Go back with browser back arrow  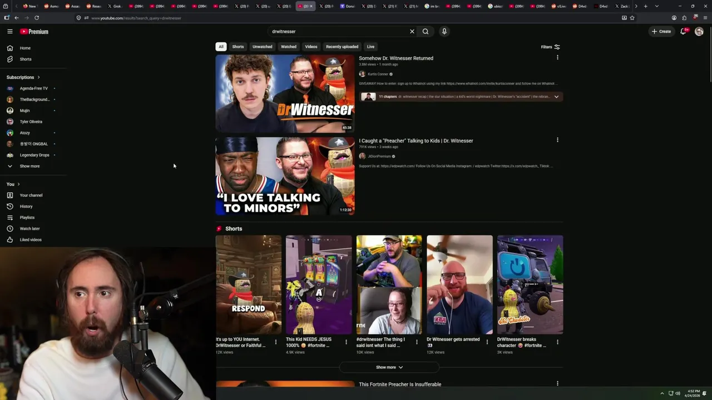click(17, 18)
